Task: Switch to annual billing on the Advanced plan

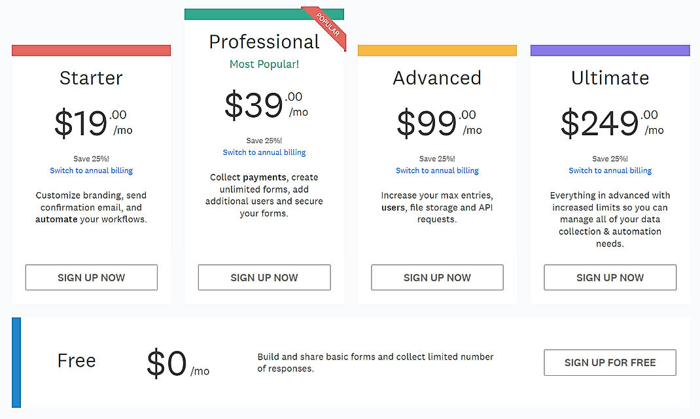Action: click(436, 170)
